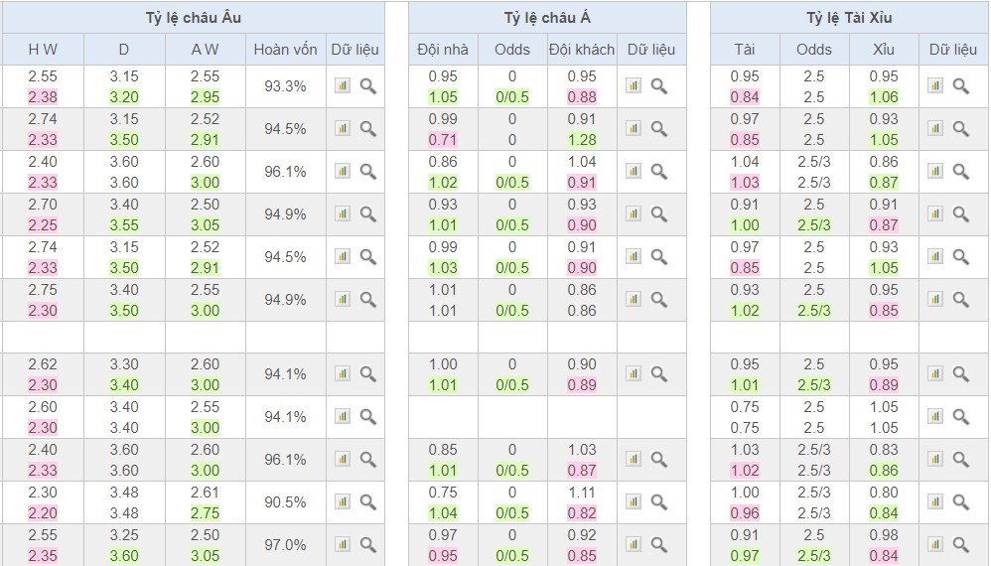
Task: Open chart icon in the 97.0% payout row
Action: (x=343, y=544)
